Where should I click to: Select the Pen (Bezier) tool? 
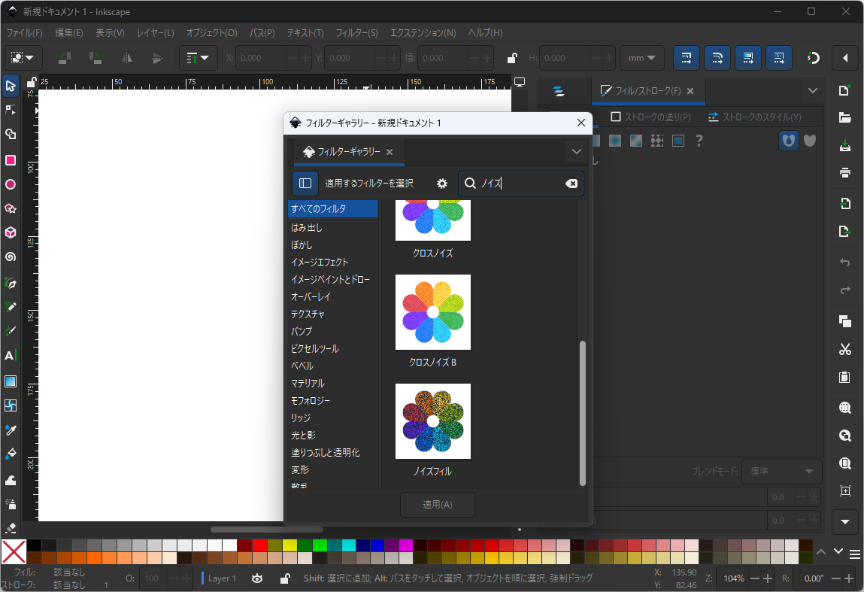(10, 283)
